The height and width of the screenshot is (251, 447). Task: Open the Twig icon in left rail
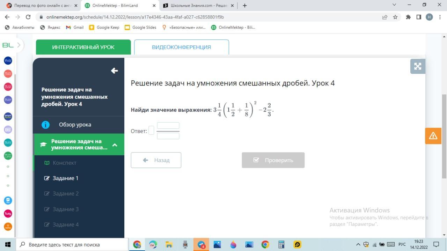pos(8,214)
